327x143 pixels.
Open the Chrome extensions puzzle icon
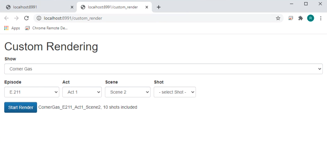click(x=300, y=18)
